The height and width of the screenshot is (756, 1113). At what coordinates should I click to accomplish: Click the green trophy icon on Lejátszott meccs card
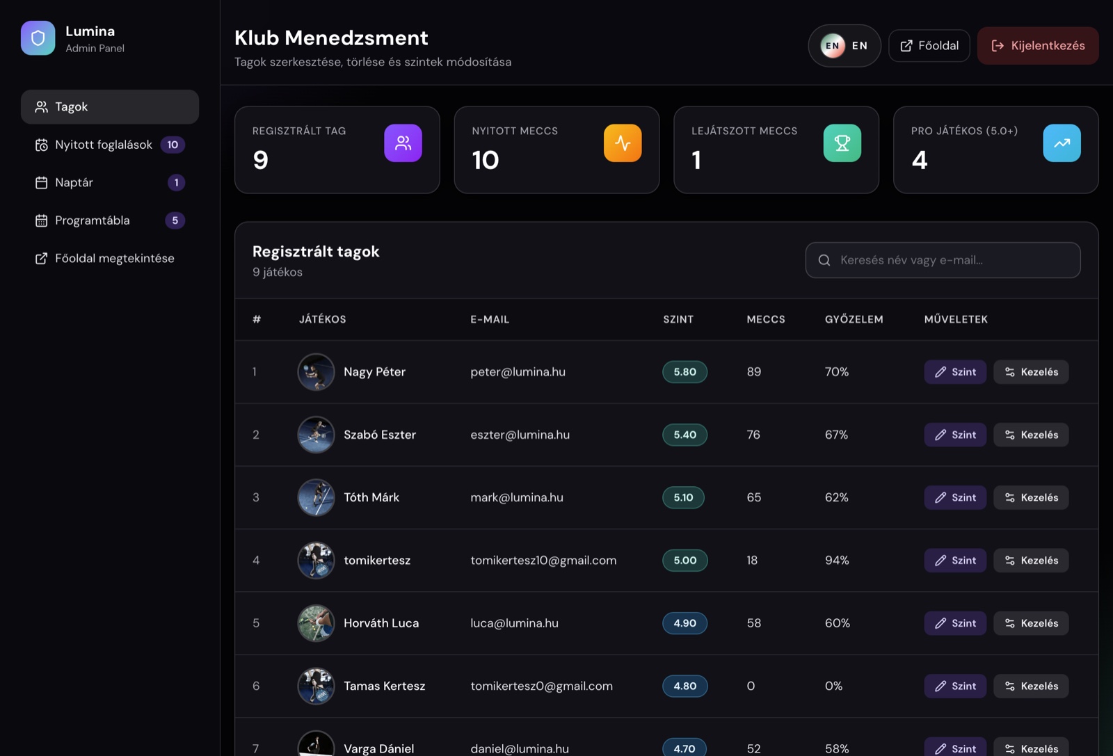click(x=842, y=143)
